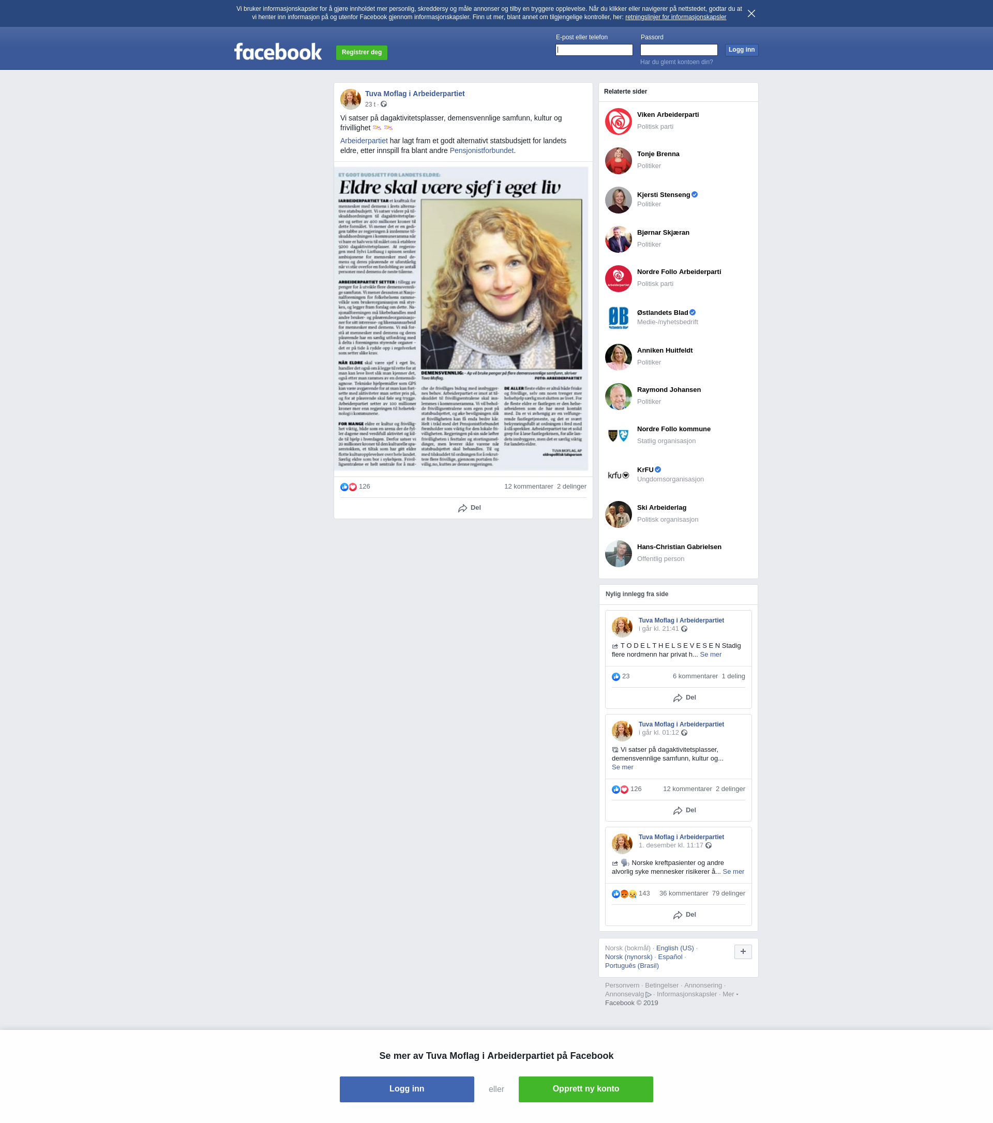The width and height of the screenshot is (993, 1123).
Task: Click avatar on the 1. desember post
Action: tap(622, 843)
